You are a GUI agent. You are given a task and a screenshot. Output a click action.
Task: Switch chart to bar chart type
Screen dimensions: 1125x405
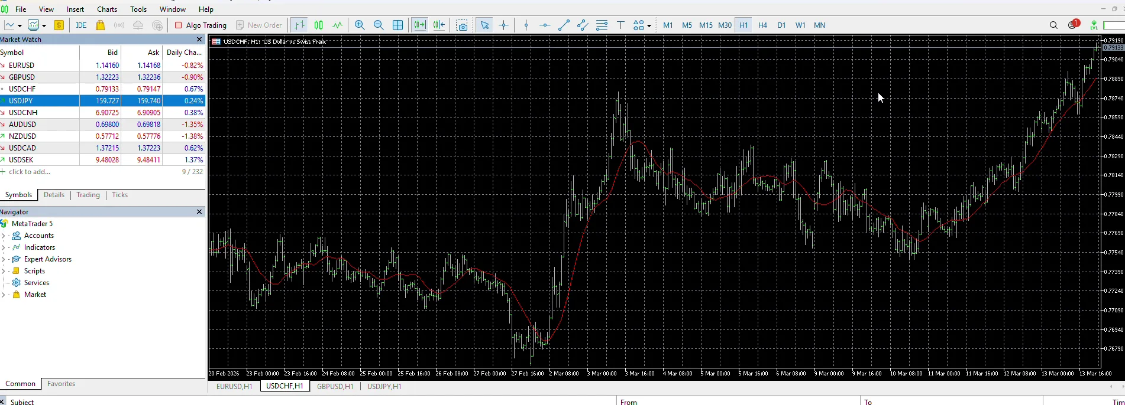[x=300, y=25]
